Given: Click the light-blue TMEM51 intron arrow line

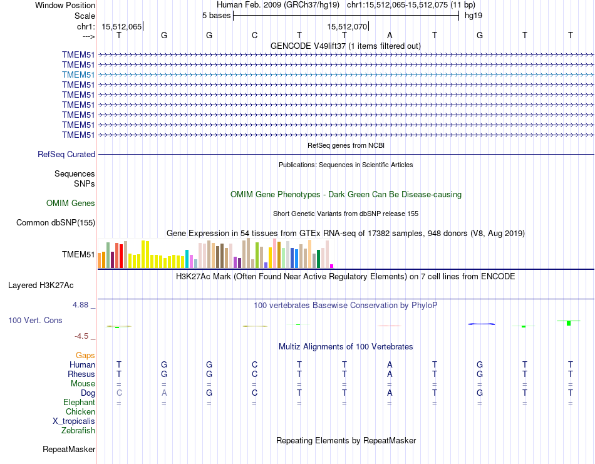Looking at the screenshot, I should [x=346, y=75].
